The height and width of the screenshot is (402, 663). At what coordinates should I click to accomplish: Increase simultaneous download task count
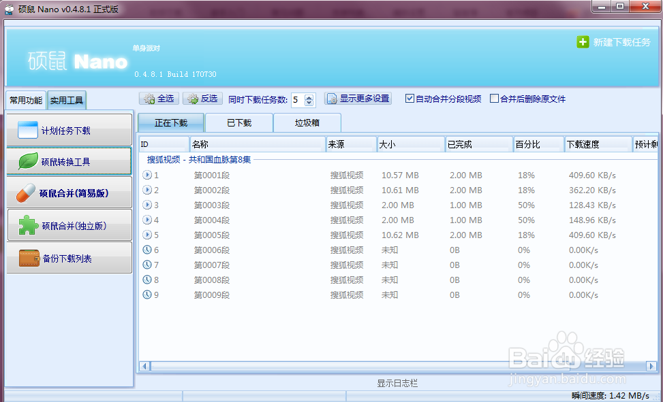[309, 97]
